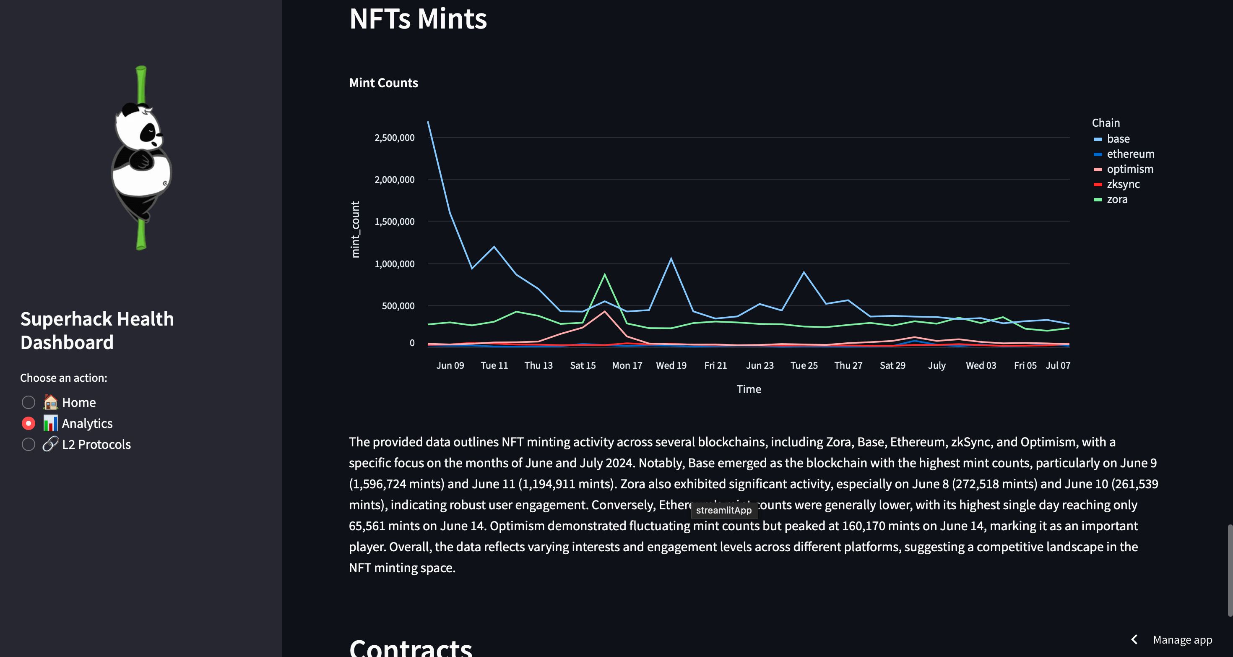Click the 'base' legend label

point(1118,139)
